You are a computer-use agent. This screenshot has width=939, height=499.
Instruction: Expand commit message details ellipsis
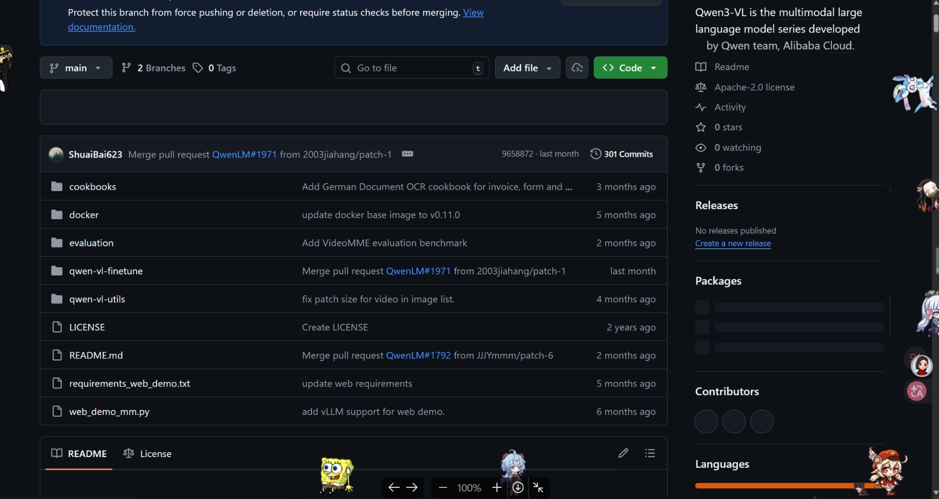[x=408, y=154]
